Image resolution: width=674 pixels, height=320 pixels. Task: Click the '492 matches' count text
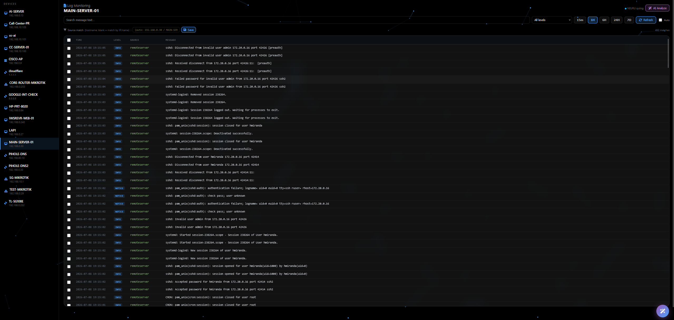pos(662,30)
